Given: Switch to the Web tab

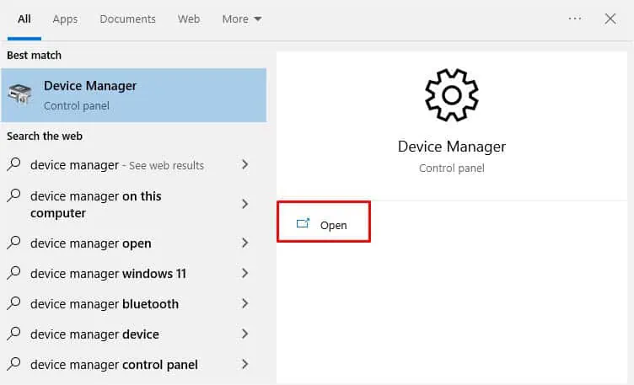Looking at the screenshot, I should (189, 19).
